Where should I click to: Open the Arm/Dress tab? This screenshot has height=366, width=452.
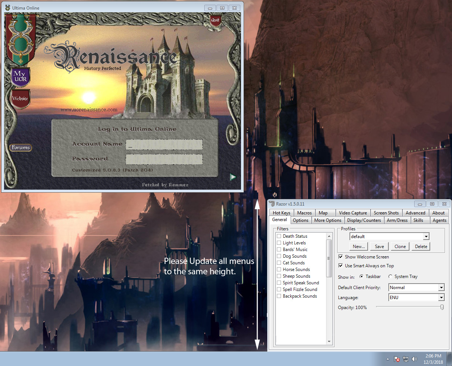[397, 220]
